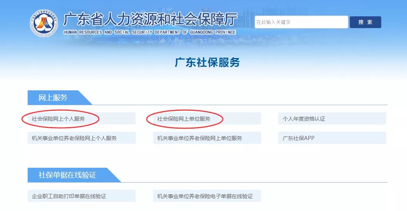The width and height of the screenshot is (407, 211).
Task: Focus the 在此输入关键字 search field
Action: coord(301,22)
